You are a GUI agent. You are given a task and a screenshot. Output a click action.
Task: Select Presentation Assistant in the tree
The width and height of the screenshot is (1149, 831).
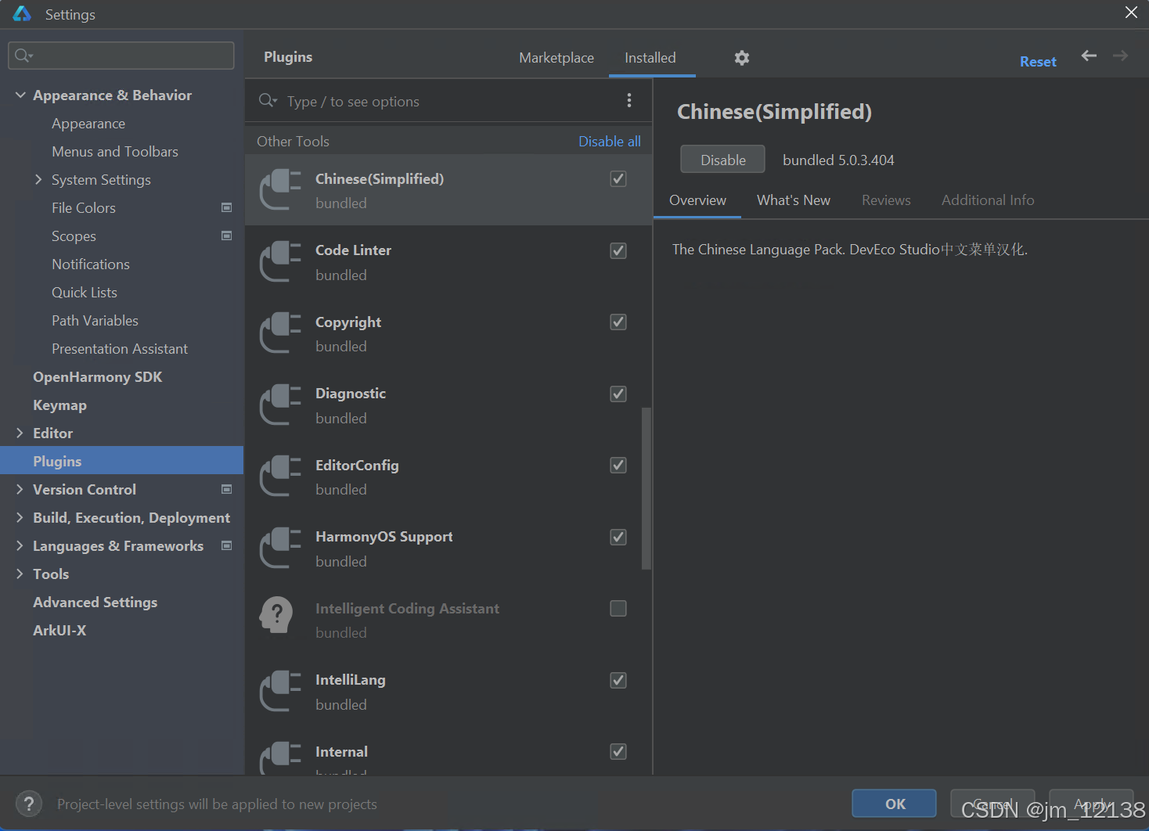[x=120, y=348]
